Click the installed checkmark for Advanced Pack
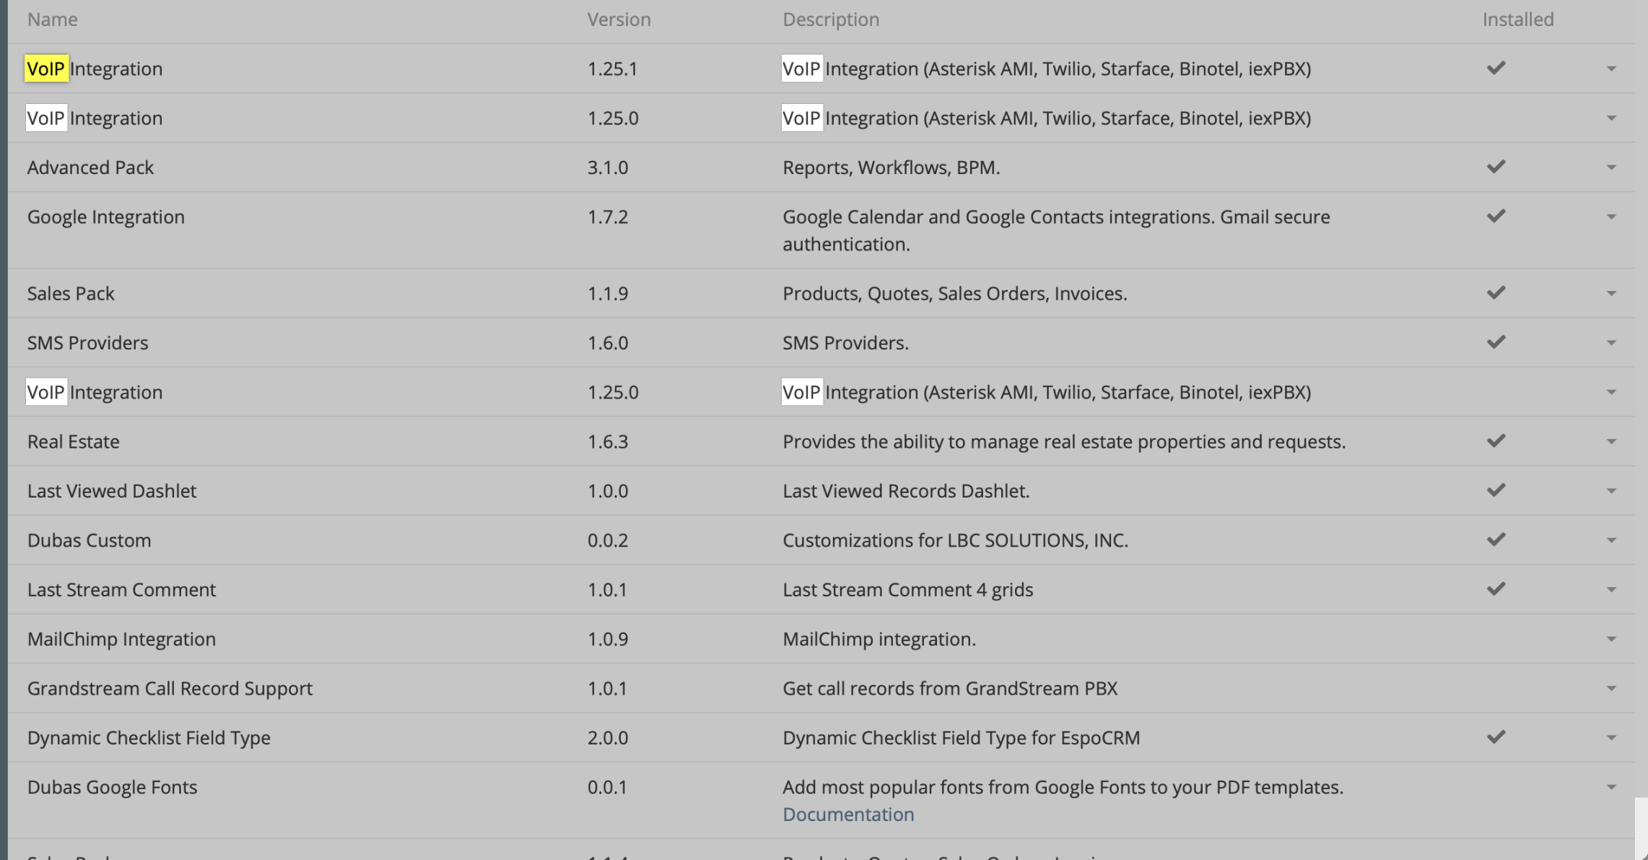Viewport: 1648px width, 860px height. tap(1496, 167)
